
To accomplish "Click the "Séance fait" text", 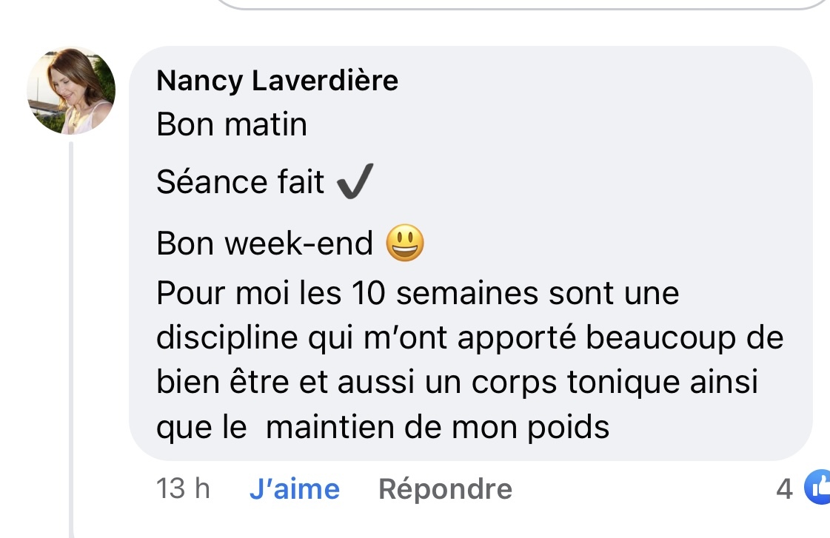I will (x=240, y=182).
